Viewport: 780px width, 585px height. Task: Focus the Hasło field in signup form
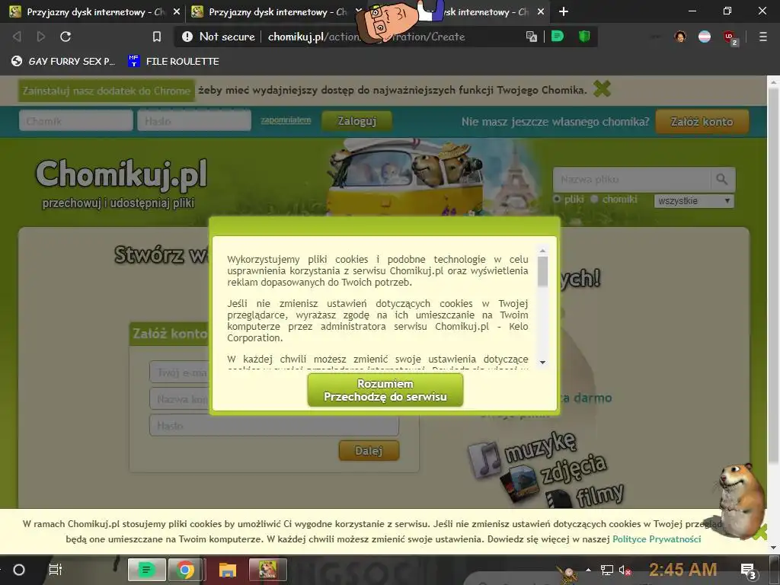pyautogui.click(x=274, y=426)
